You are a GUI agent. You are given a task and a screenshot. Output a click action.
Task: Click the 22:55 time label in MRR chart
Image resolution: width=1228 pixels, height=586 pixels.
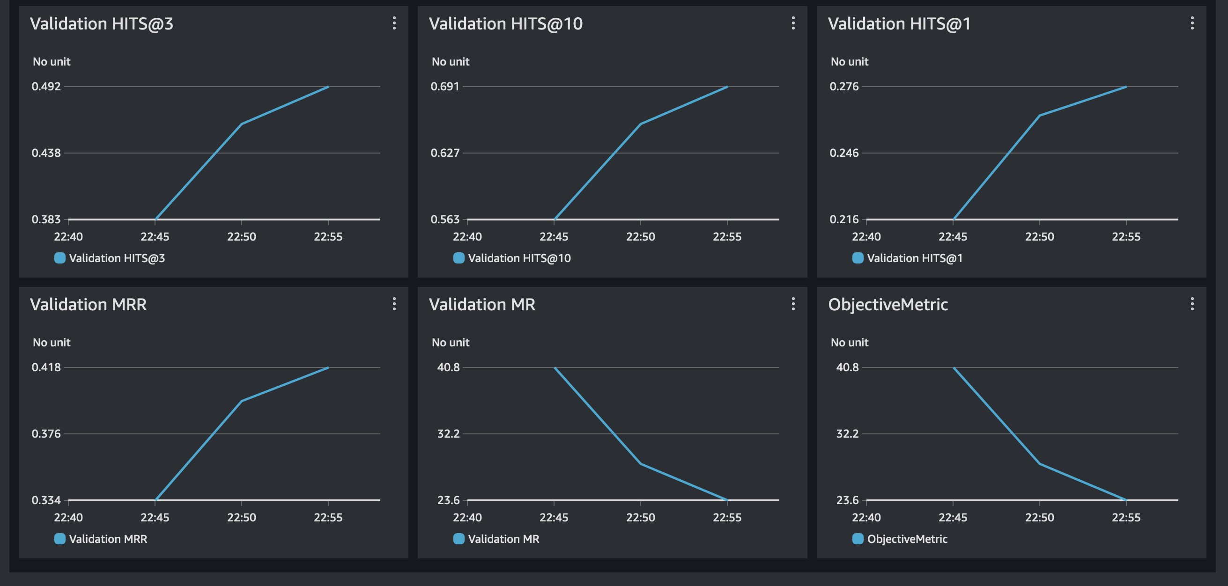[328, 518]
